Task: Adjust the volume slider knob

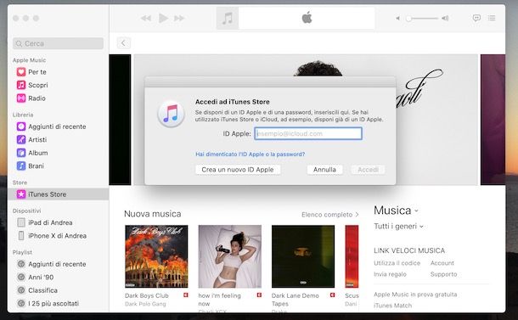Action: 408,19
